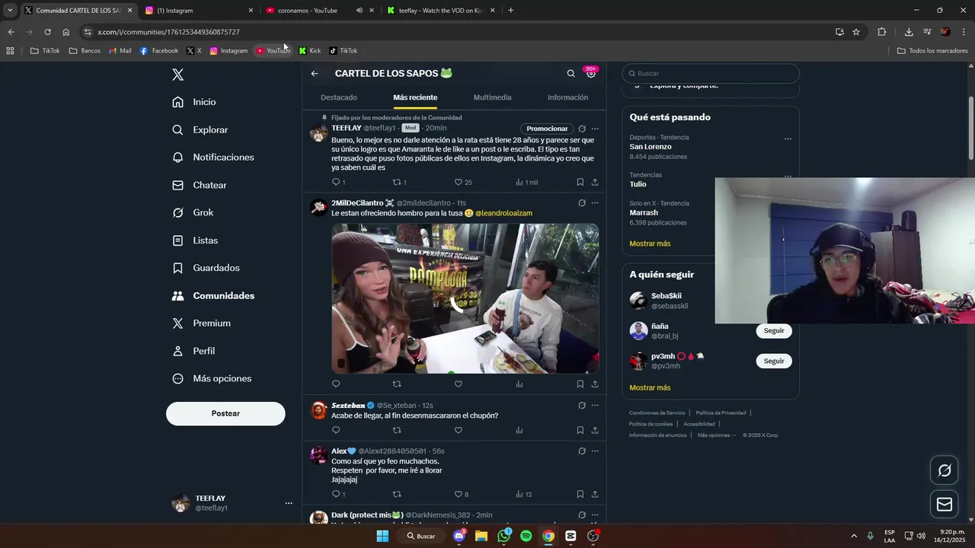Screen dimensions: 975x548
Task: Switch to the Destacado tab
Action: tap(339, 97)
